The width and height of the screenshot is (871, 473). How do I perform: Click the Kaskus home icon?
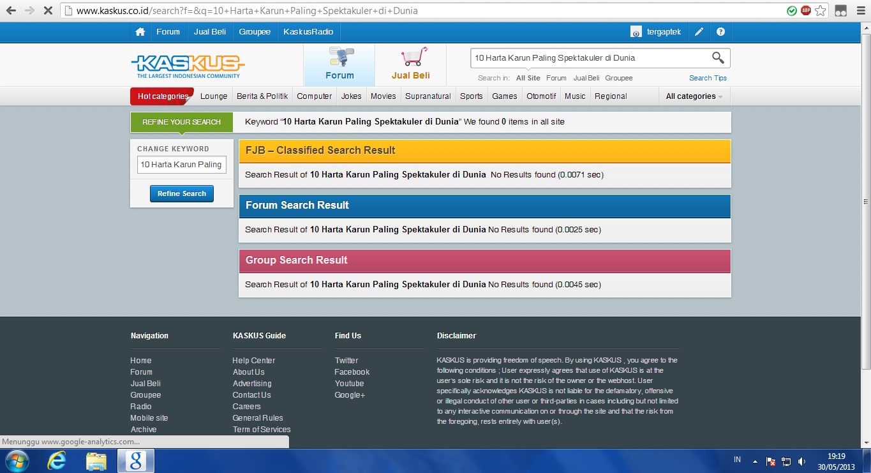[140, 32]
